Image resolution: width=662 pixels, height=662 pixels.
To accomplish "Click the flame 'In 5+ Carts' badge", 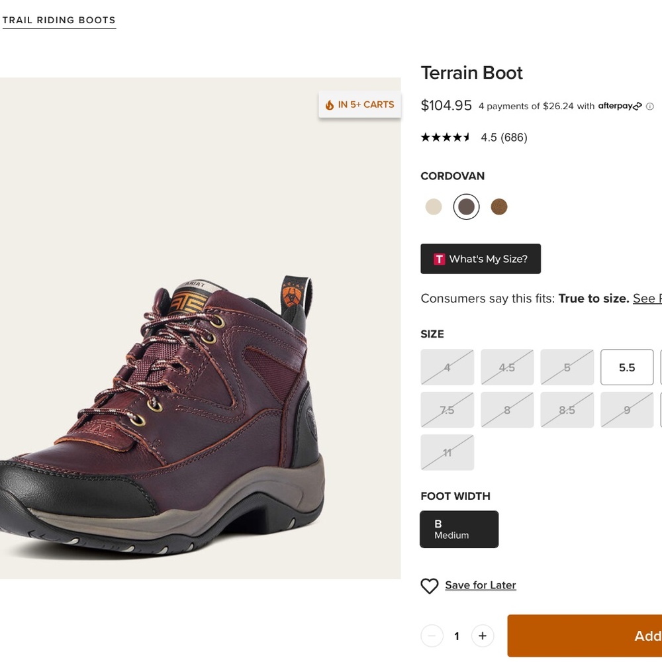I will [x=359, y=105].
